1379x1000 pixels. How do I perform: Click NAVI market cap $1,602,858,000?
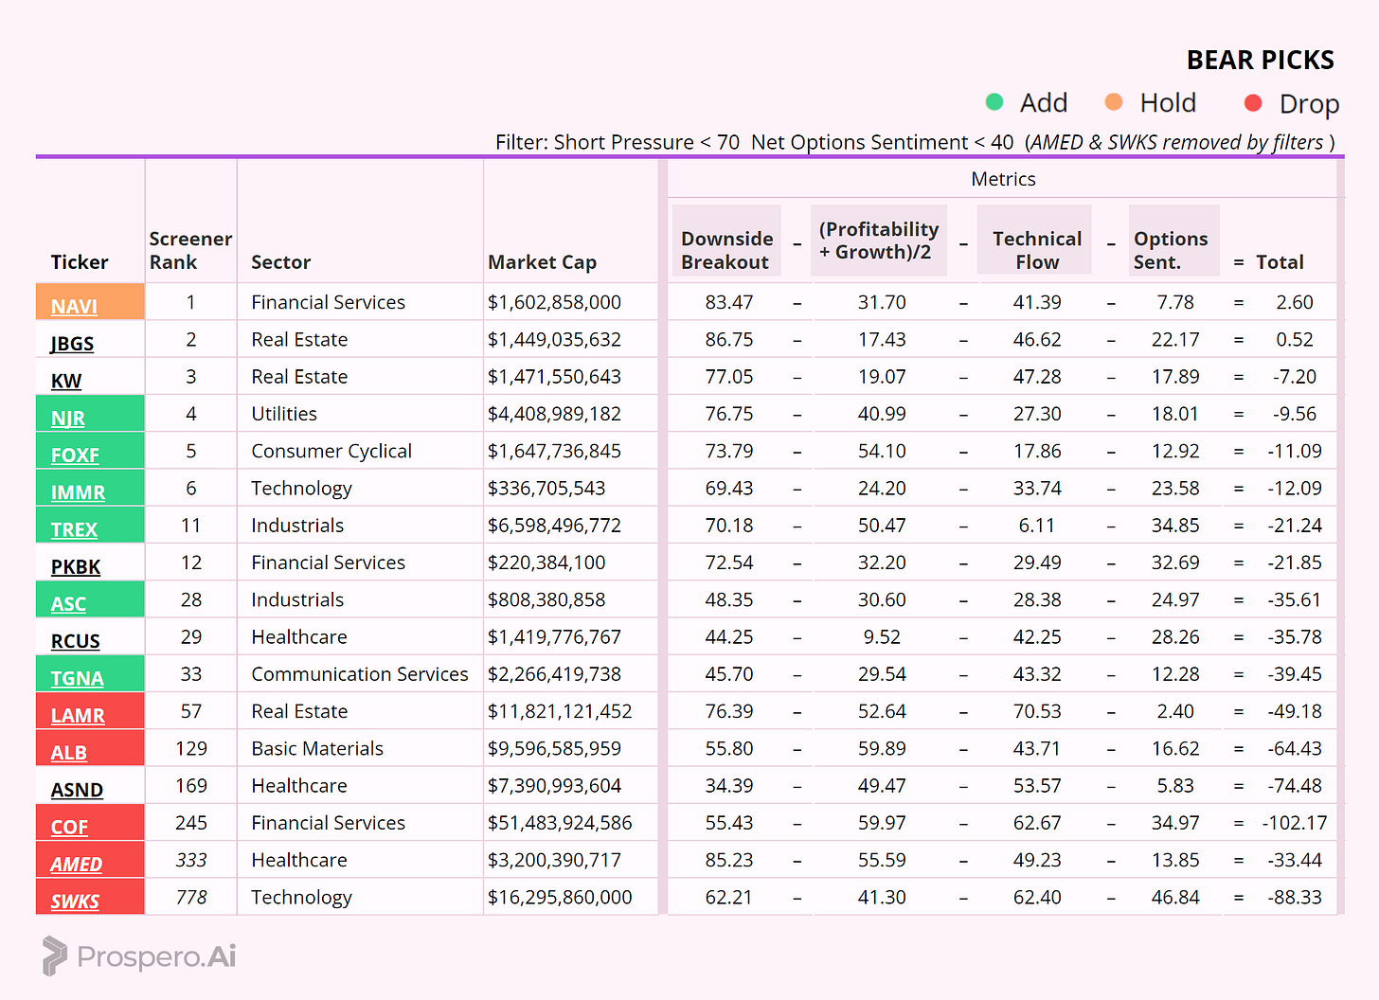click(554, 302)
